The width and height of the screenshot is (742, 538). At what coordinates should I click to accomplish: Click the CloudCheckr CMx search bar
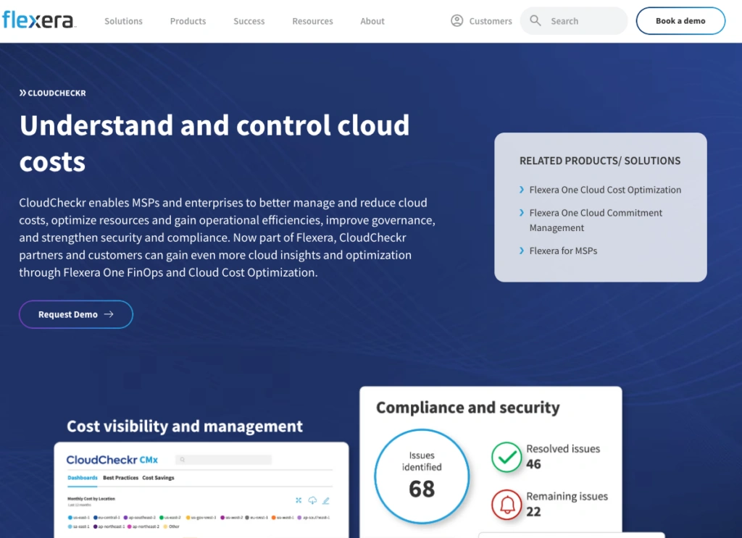click(x=223, y=460)
